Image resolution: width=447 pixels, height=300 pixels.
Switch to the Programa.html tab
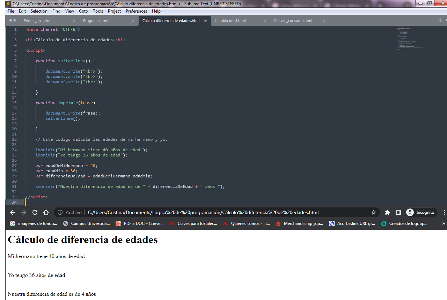point(96,21)
